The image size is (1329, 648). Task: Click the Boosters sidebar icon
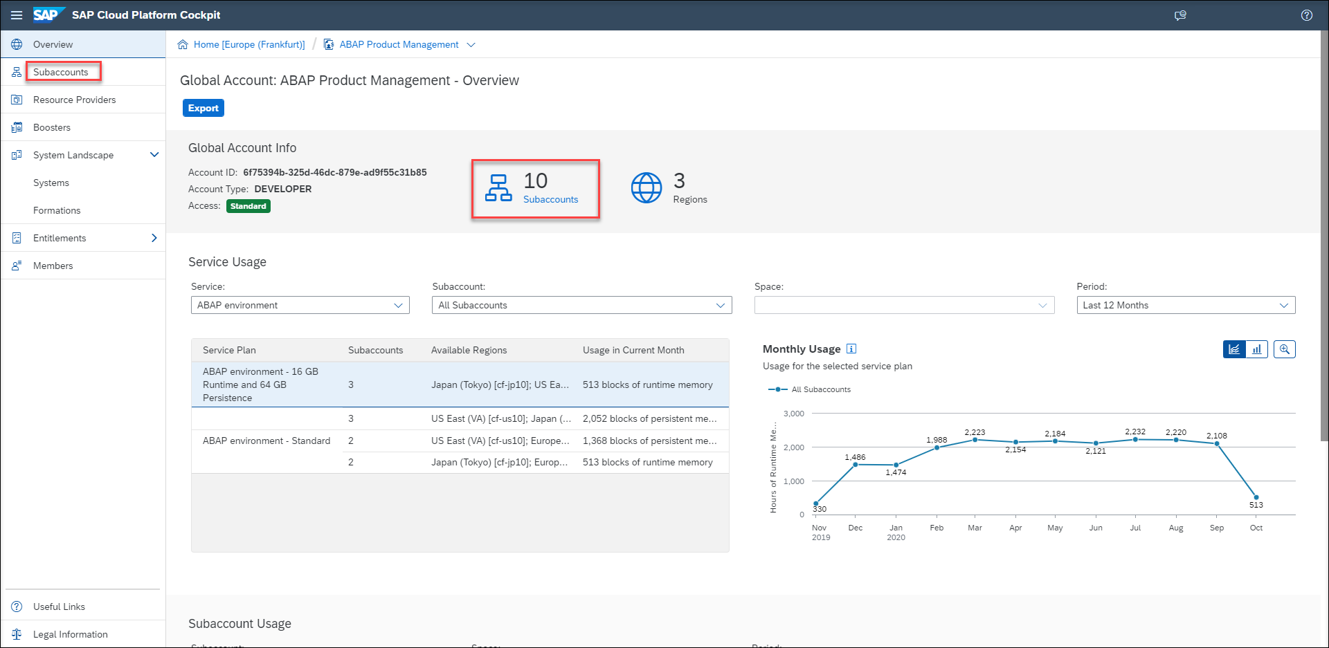tap(17, 127)
